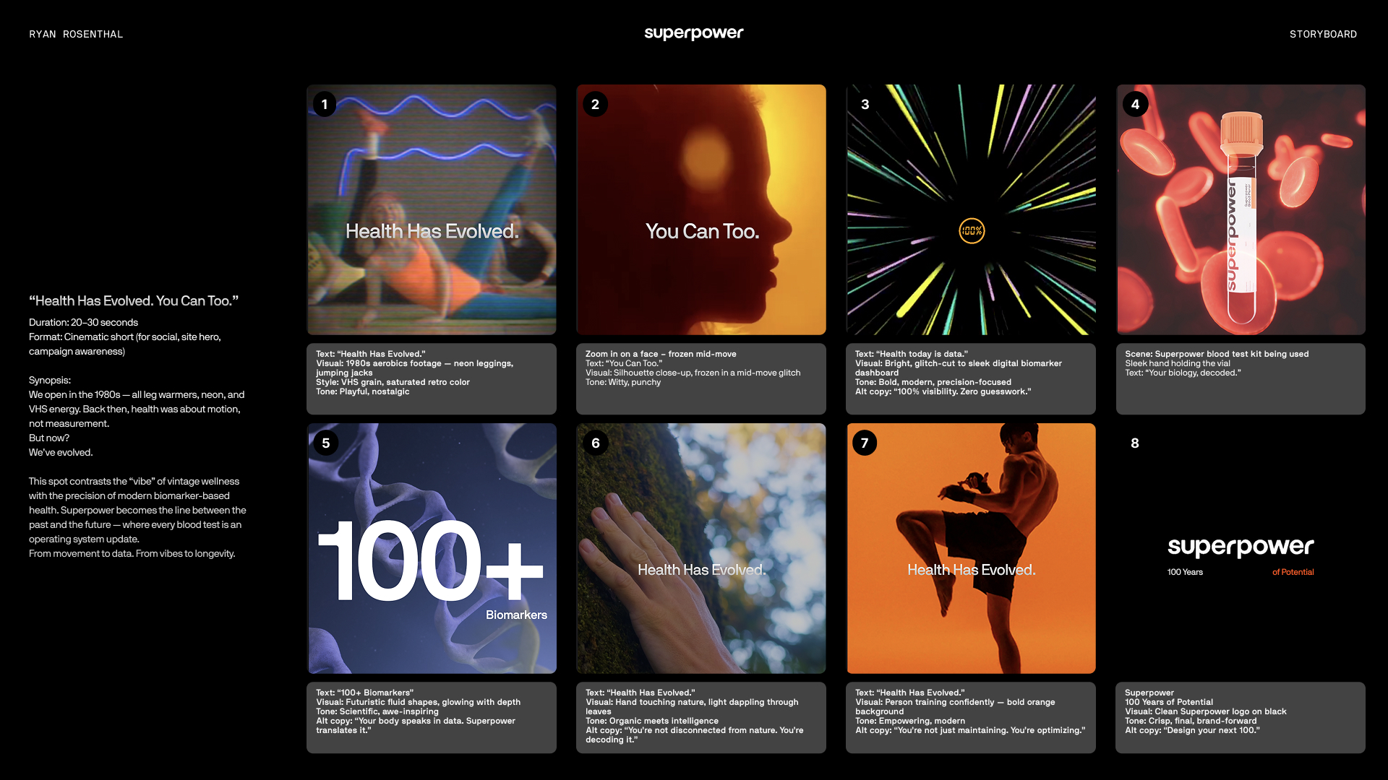Click the number 5 badge on DNA frame

(325, 443)
